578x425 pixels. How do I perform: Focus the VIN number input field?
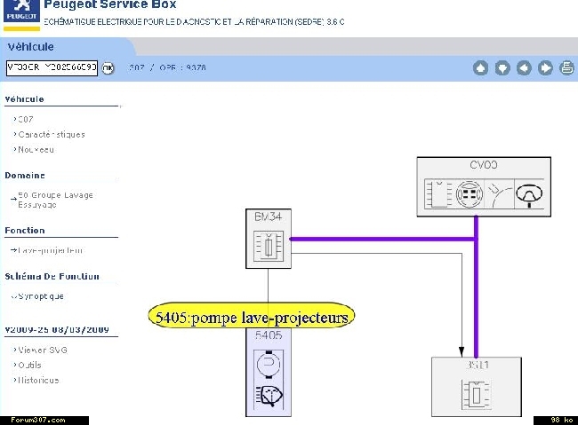tap(52, 68)
